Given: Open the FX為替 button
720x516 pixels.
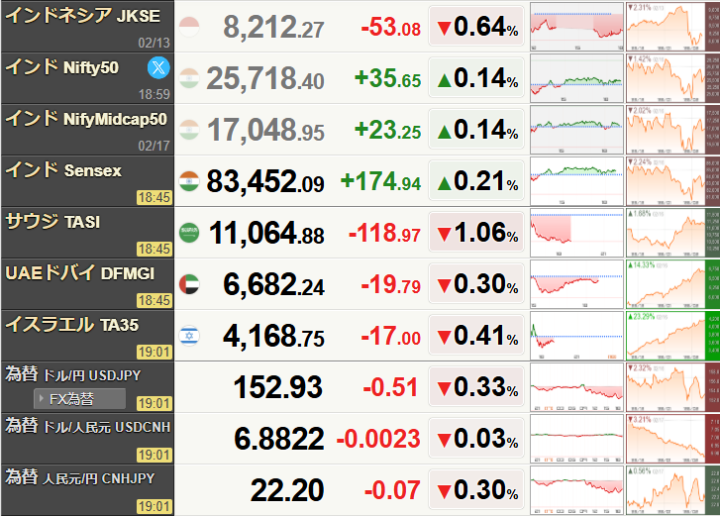Looking at the screenshot, I should [x=79, y=398].
